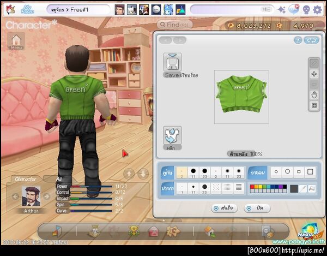Open the chat bubble notification icon
Image resolution: width=327 pixels, height=256 pixels.
294,9
